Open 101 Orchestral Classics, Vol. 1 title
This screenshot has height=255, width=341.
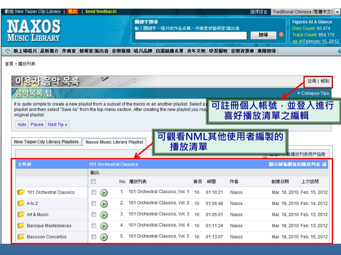pos(159,192)
